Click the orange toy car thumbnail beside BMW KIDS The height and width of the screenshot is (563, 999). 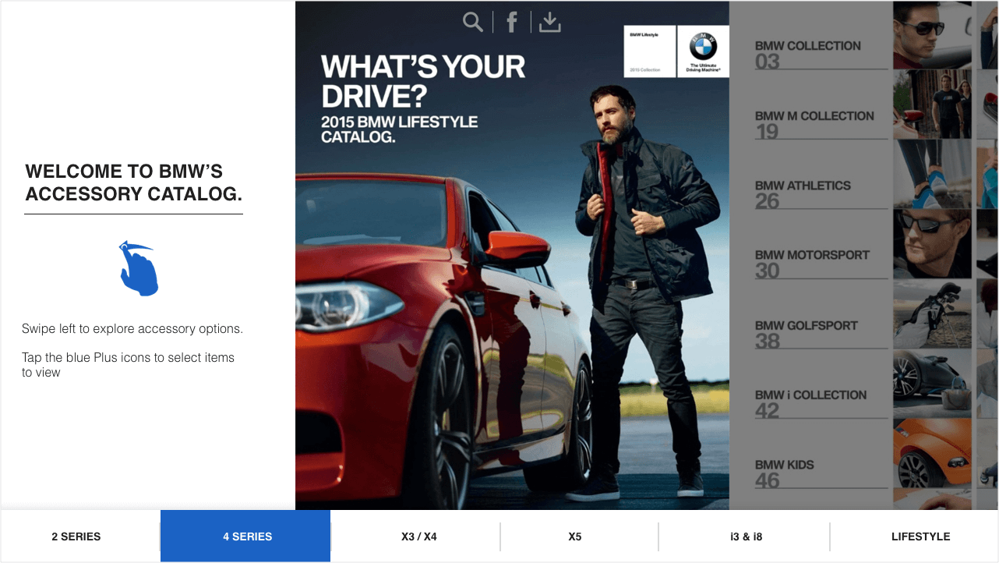click(x=932, y=453)
